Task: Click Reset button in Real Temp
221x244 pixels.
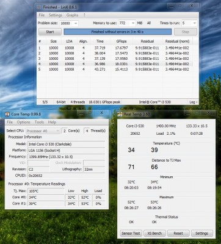Action: (178, 233)
